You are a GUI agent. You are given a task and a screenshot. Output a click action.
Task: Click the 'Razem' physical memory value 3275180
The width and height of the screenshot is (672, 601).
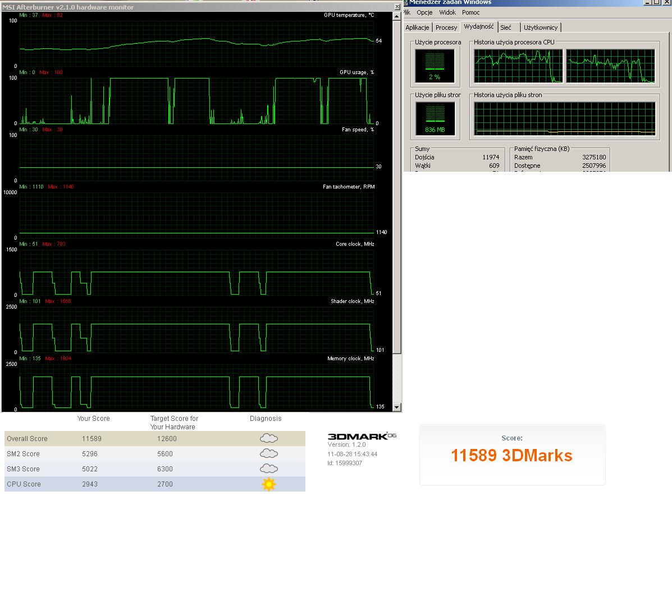594,157
